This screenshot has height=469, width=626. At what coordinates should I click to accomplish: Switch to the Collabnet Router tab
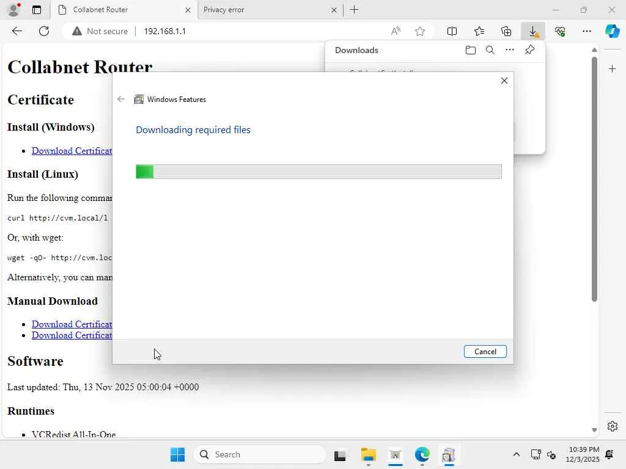coord(123,10)
